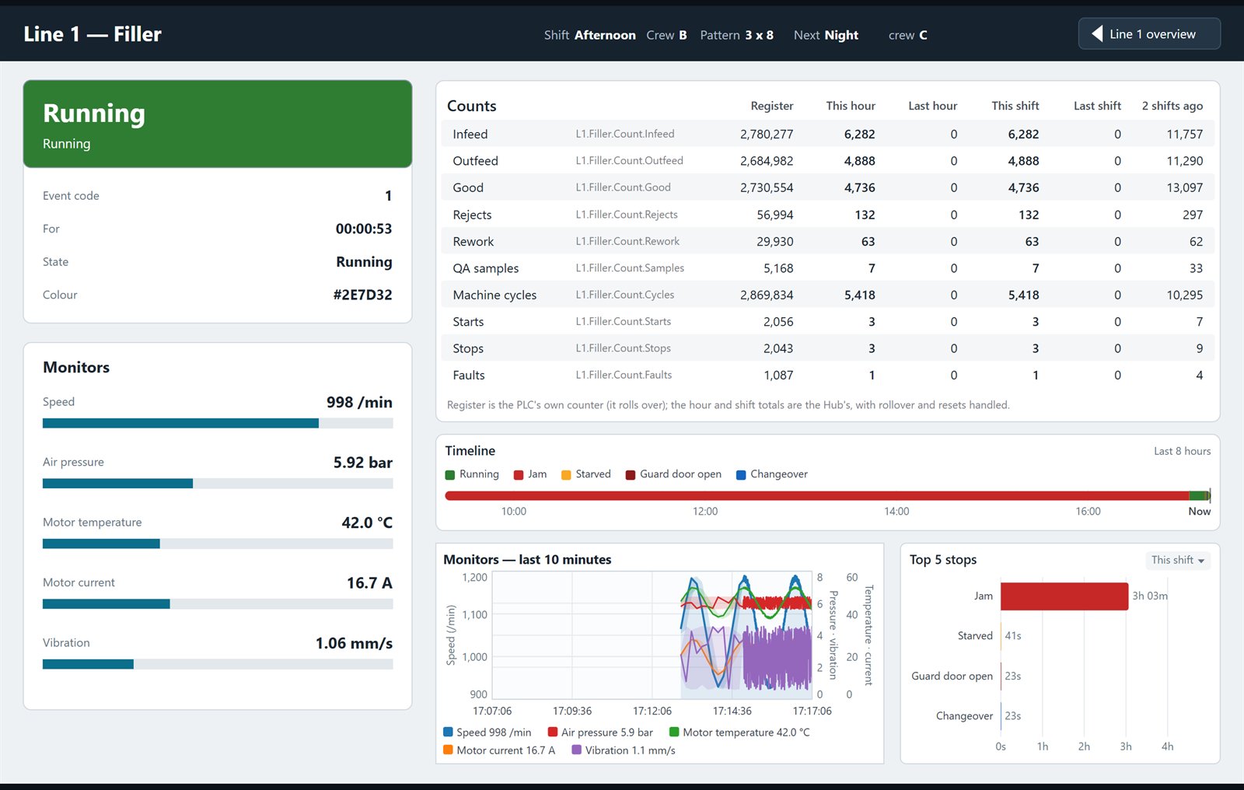Click the Guard door open legend swatch
The height and width of the screenshot is (790, 1244).
tap(631, 475)
